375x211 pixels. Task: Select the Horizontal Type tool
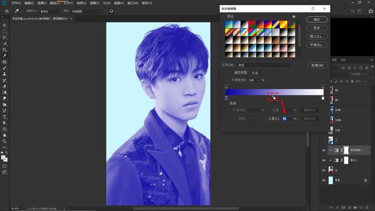pos(4,117)
